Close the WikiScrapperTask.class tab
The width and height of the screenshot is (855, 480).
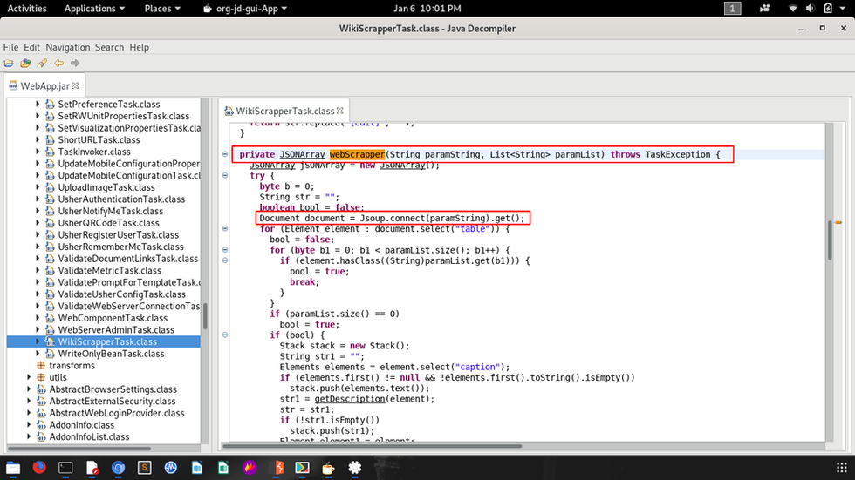[340, 111]
